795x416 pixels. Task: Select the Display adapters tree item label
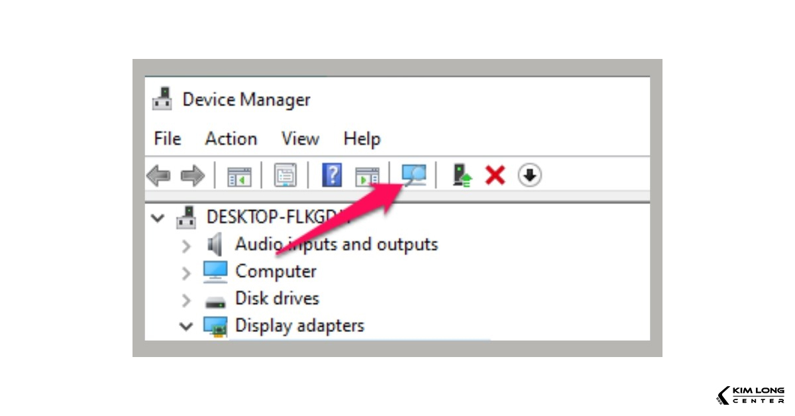[299, 326]
